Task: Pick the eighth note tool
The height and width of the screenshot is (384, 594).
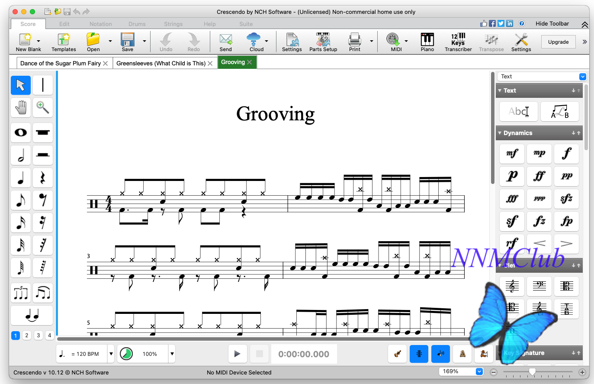Action: [x=21, y=200]
